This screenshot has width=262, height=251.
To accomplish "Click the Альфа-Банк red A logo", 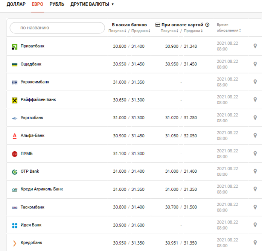I will tap(15, 136).
